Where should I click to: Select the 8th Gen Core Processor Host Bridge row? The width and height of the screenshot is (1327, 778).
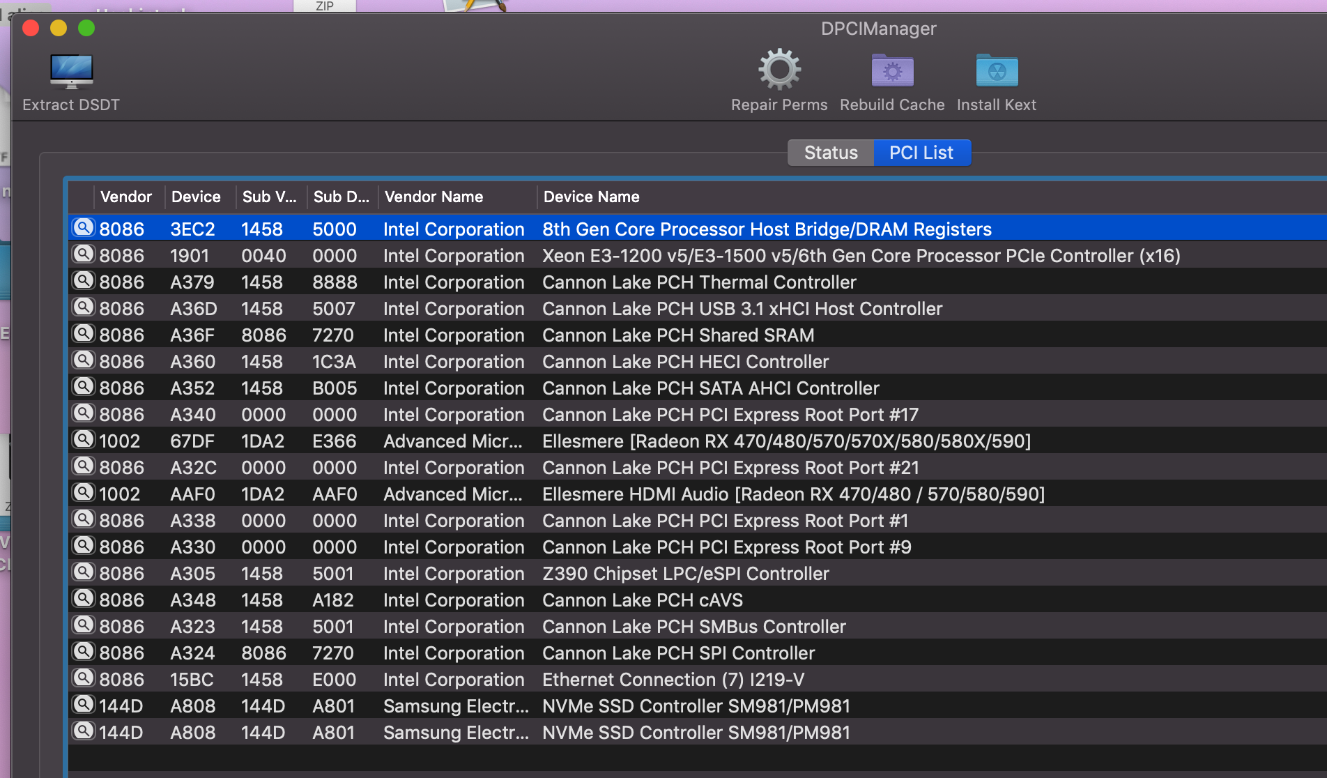(x=698, y=229)
